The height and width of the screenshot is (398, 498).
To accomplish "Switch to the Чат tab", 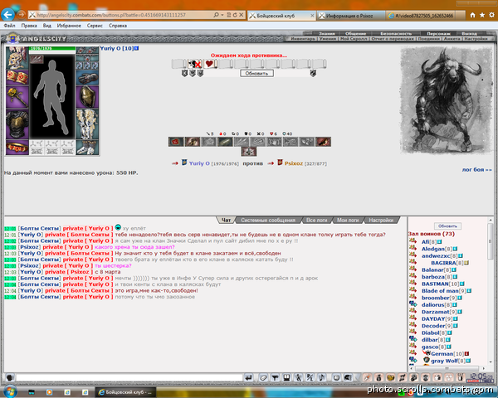I will coord(226,220).
